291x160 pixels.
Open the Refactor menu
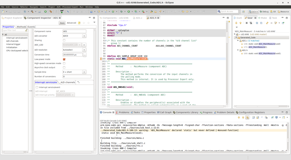[24, 7]
